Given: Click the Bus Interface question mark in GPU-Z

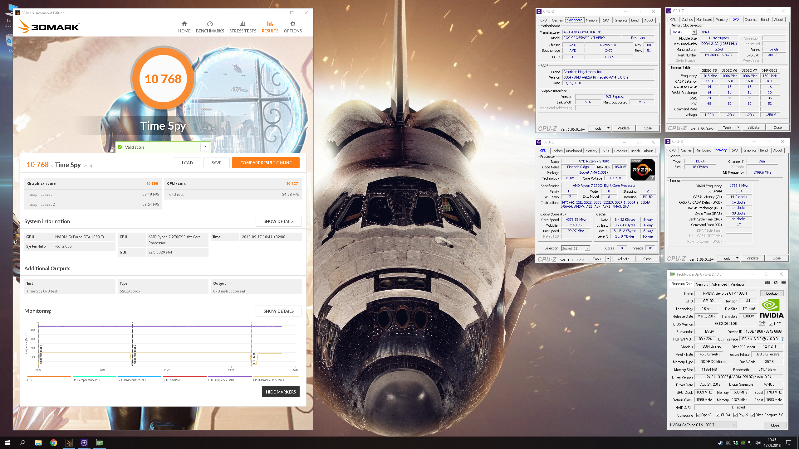Looking at the screenshot, I should click(x=782, y=339).
